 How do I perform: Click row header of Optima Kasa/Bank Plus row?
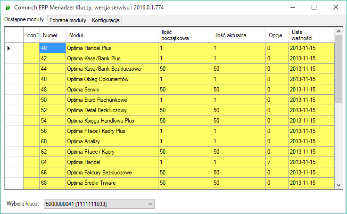click(14, 58)
